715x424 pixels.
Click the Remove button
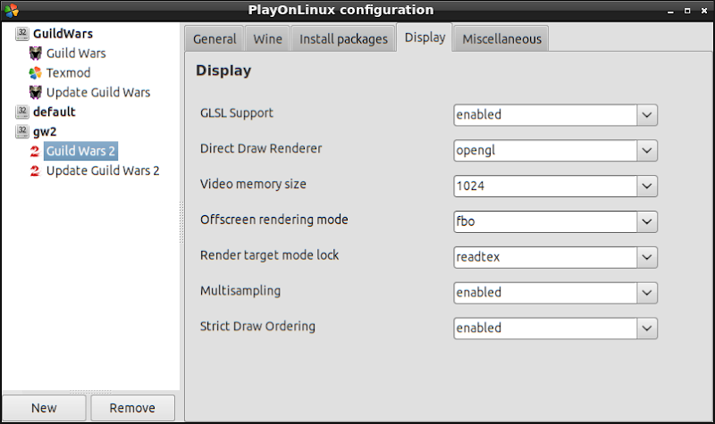coord(132,408)
